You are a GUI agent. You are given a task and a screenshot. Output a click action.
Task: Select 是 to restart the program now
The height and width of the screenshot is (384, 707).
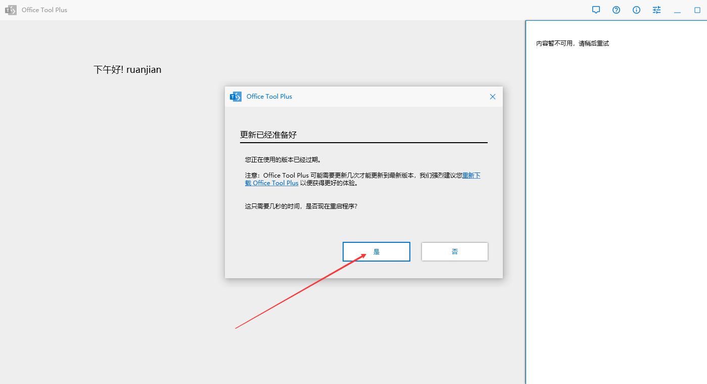[x=376, y=251]
